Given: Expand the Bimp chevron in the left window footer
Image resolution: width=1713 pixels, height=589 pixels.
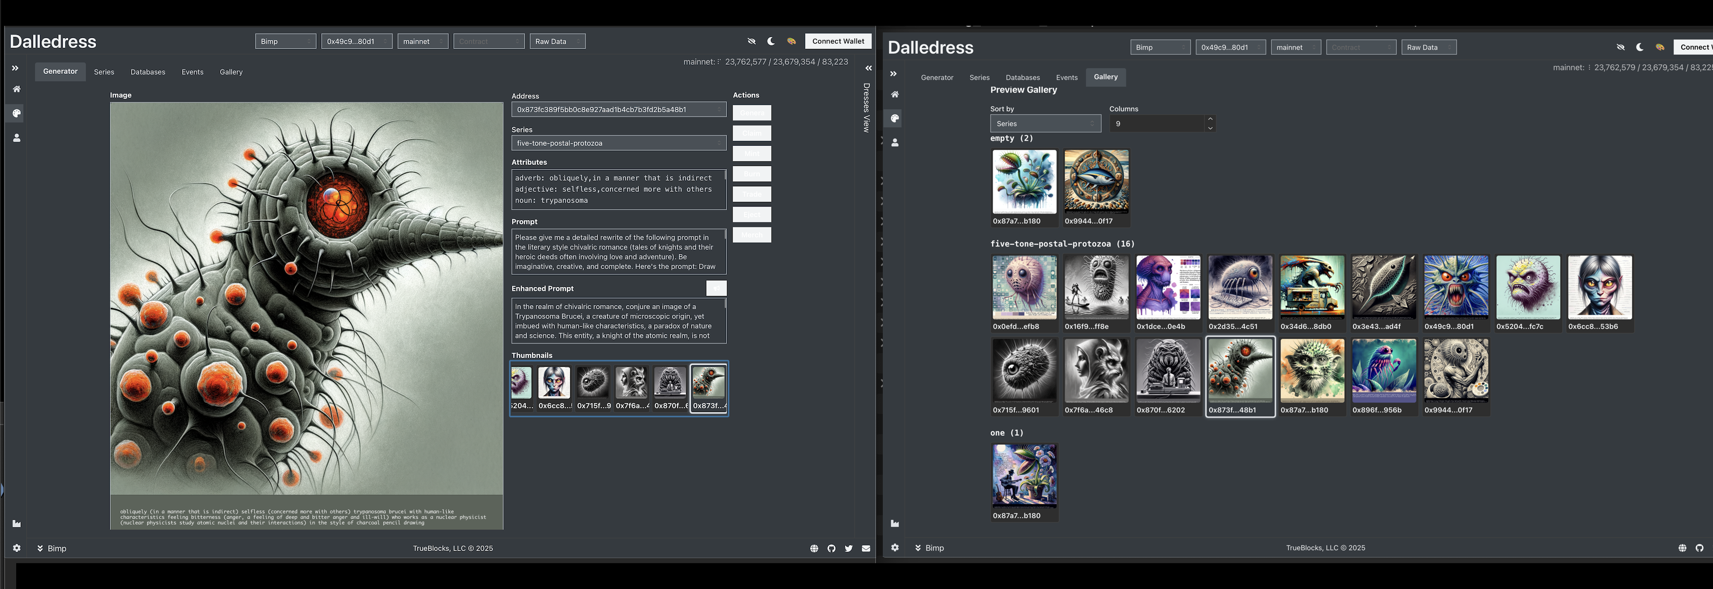Looking at the screenshot, I should point(40,549).
